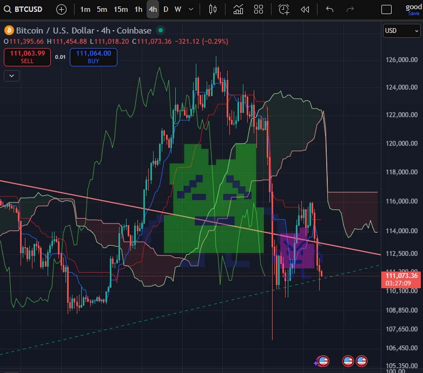Viewport: 423px width, 373px height.
Task: Expand collapsed indicator legend chevron
Action: click(11, 76)
